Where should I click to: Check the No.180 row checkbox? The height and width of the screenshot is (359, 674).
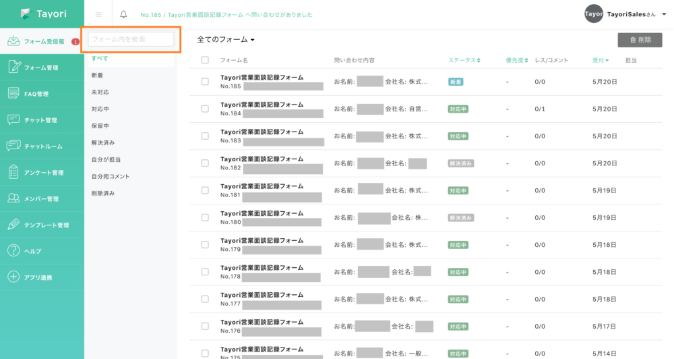point(205,217)
